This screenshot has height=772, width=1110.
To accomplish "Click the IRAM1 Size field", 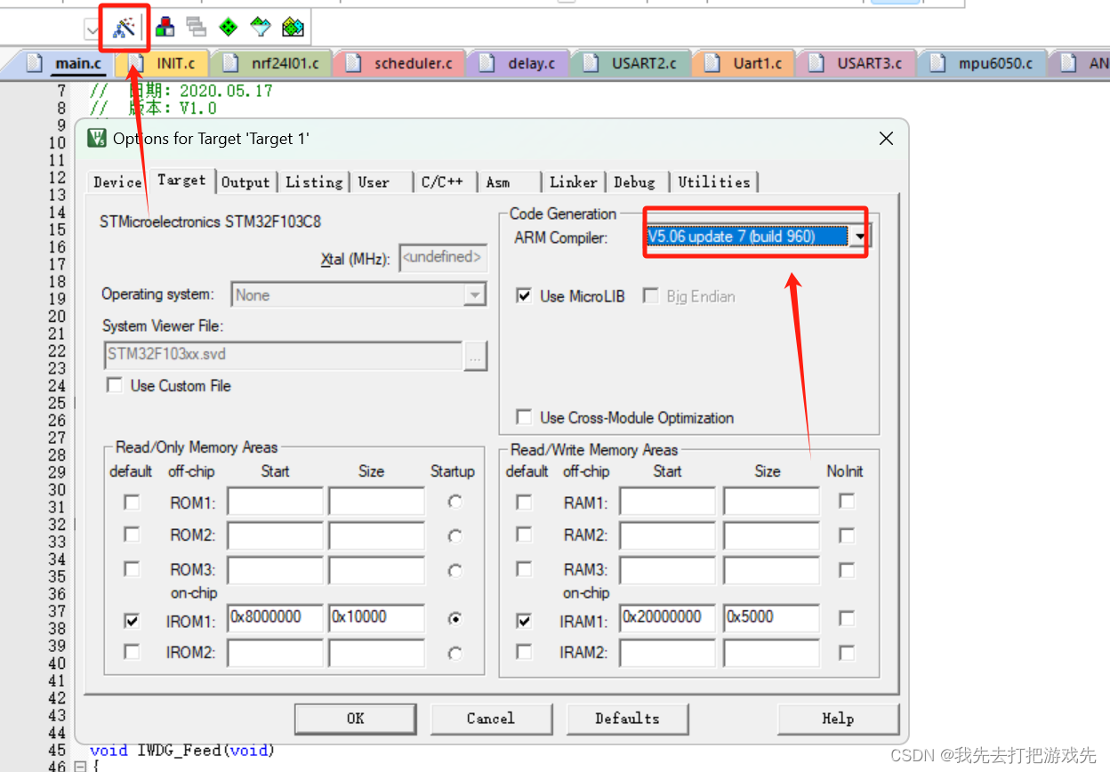I will [x=771, y=618].
